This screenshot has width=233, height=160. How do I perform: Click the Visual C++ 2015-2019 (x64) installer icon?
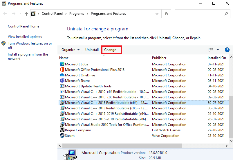coord(62,113)
